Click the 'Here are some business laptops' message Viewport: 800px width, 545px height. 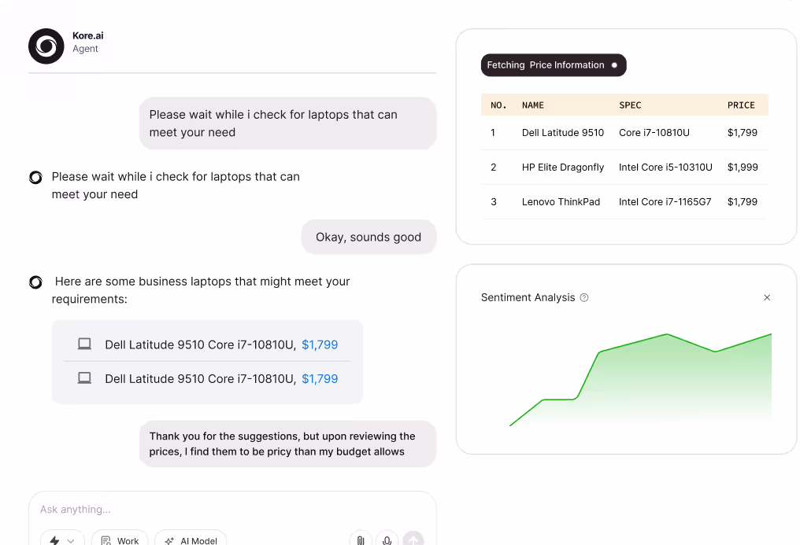[201, 290]
